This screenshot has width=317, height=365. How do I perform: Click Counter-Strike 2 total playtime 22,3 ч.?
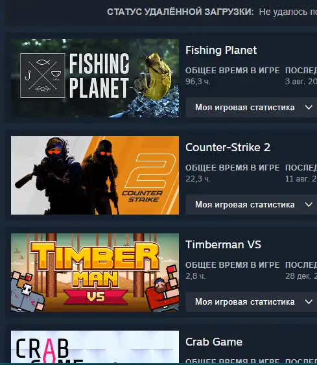tap(198, 179)
